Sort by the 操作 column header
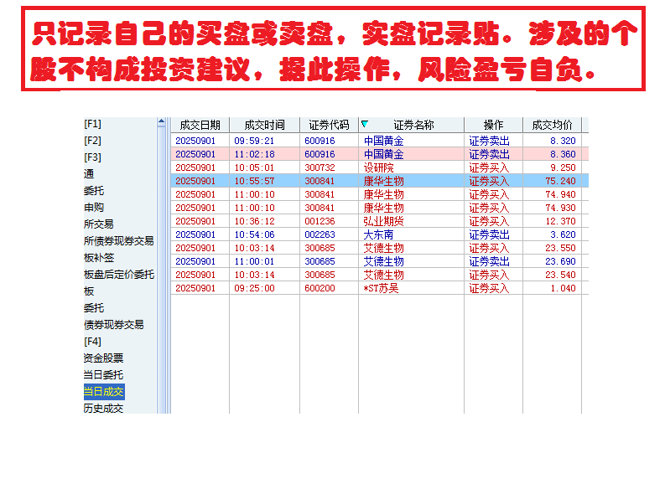The height and width of the screenshot is (484, 665). (x=494, y=125)
